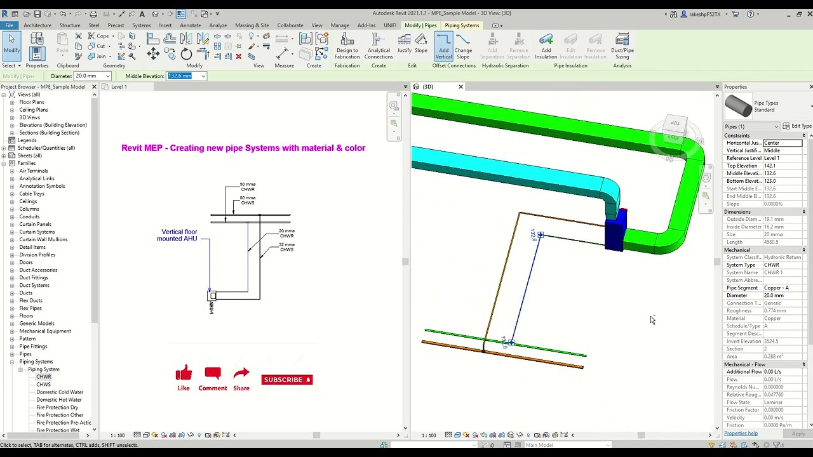Click the red SUBSCRIBE button

pyautogui.click(x=287, y=380)
